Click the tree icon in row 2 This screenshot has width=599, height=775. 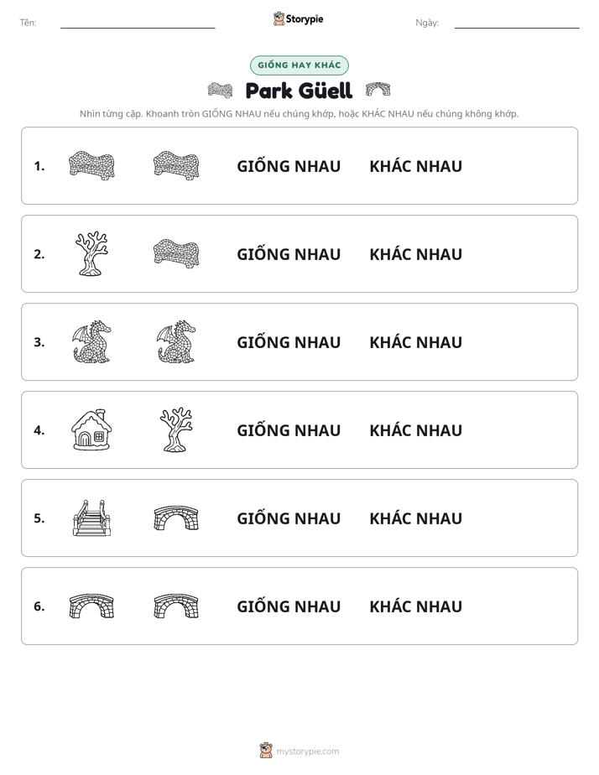coord(91,253)
